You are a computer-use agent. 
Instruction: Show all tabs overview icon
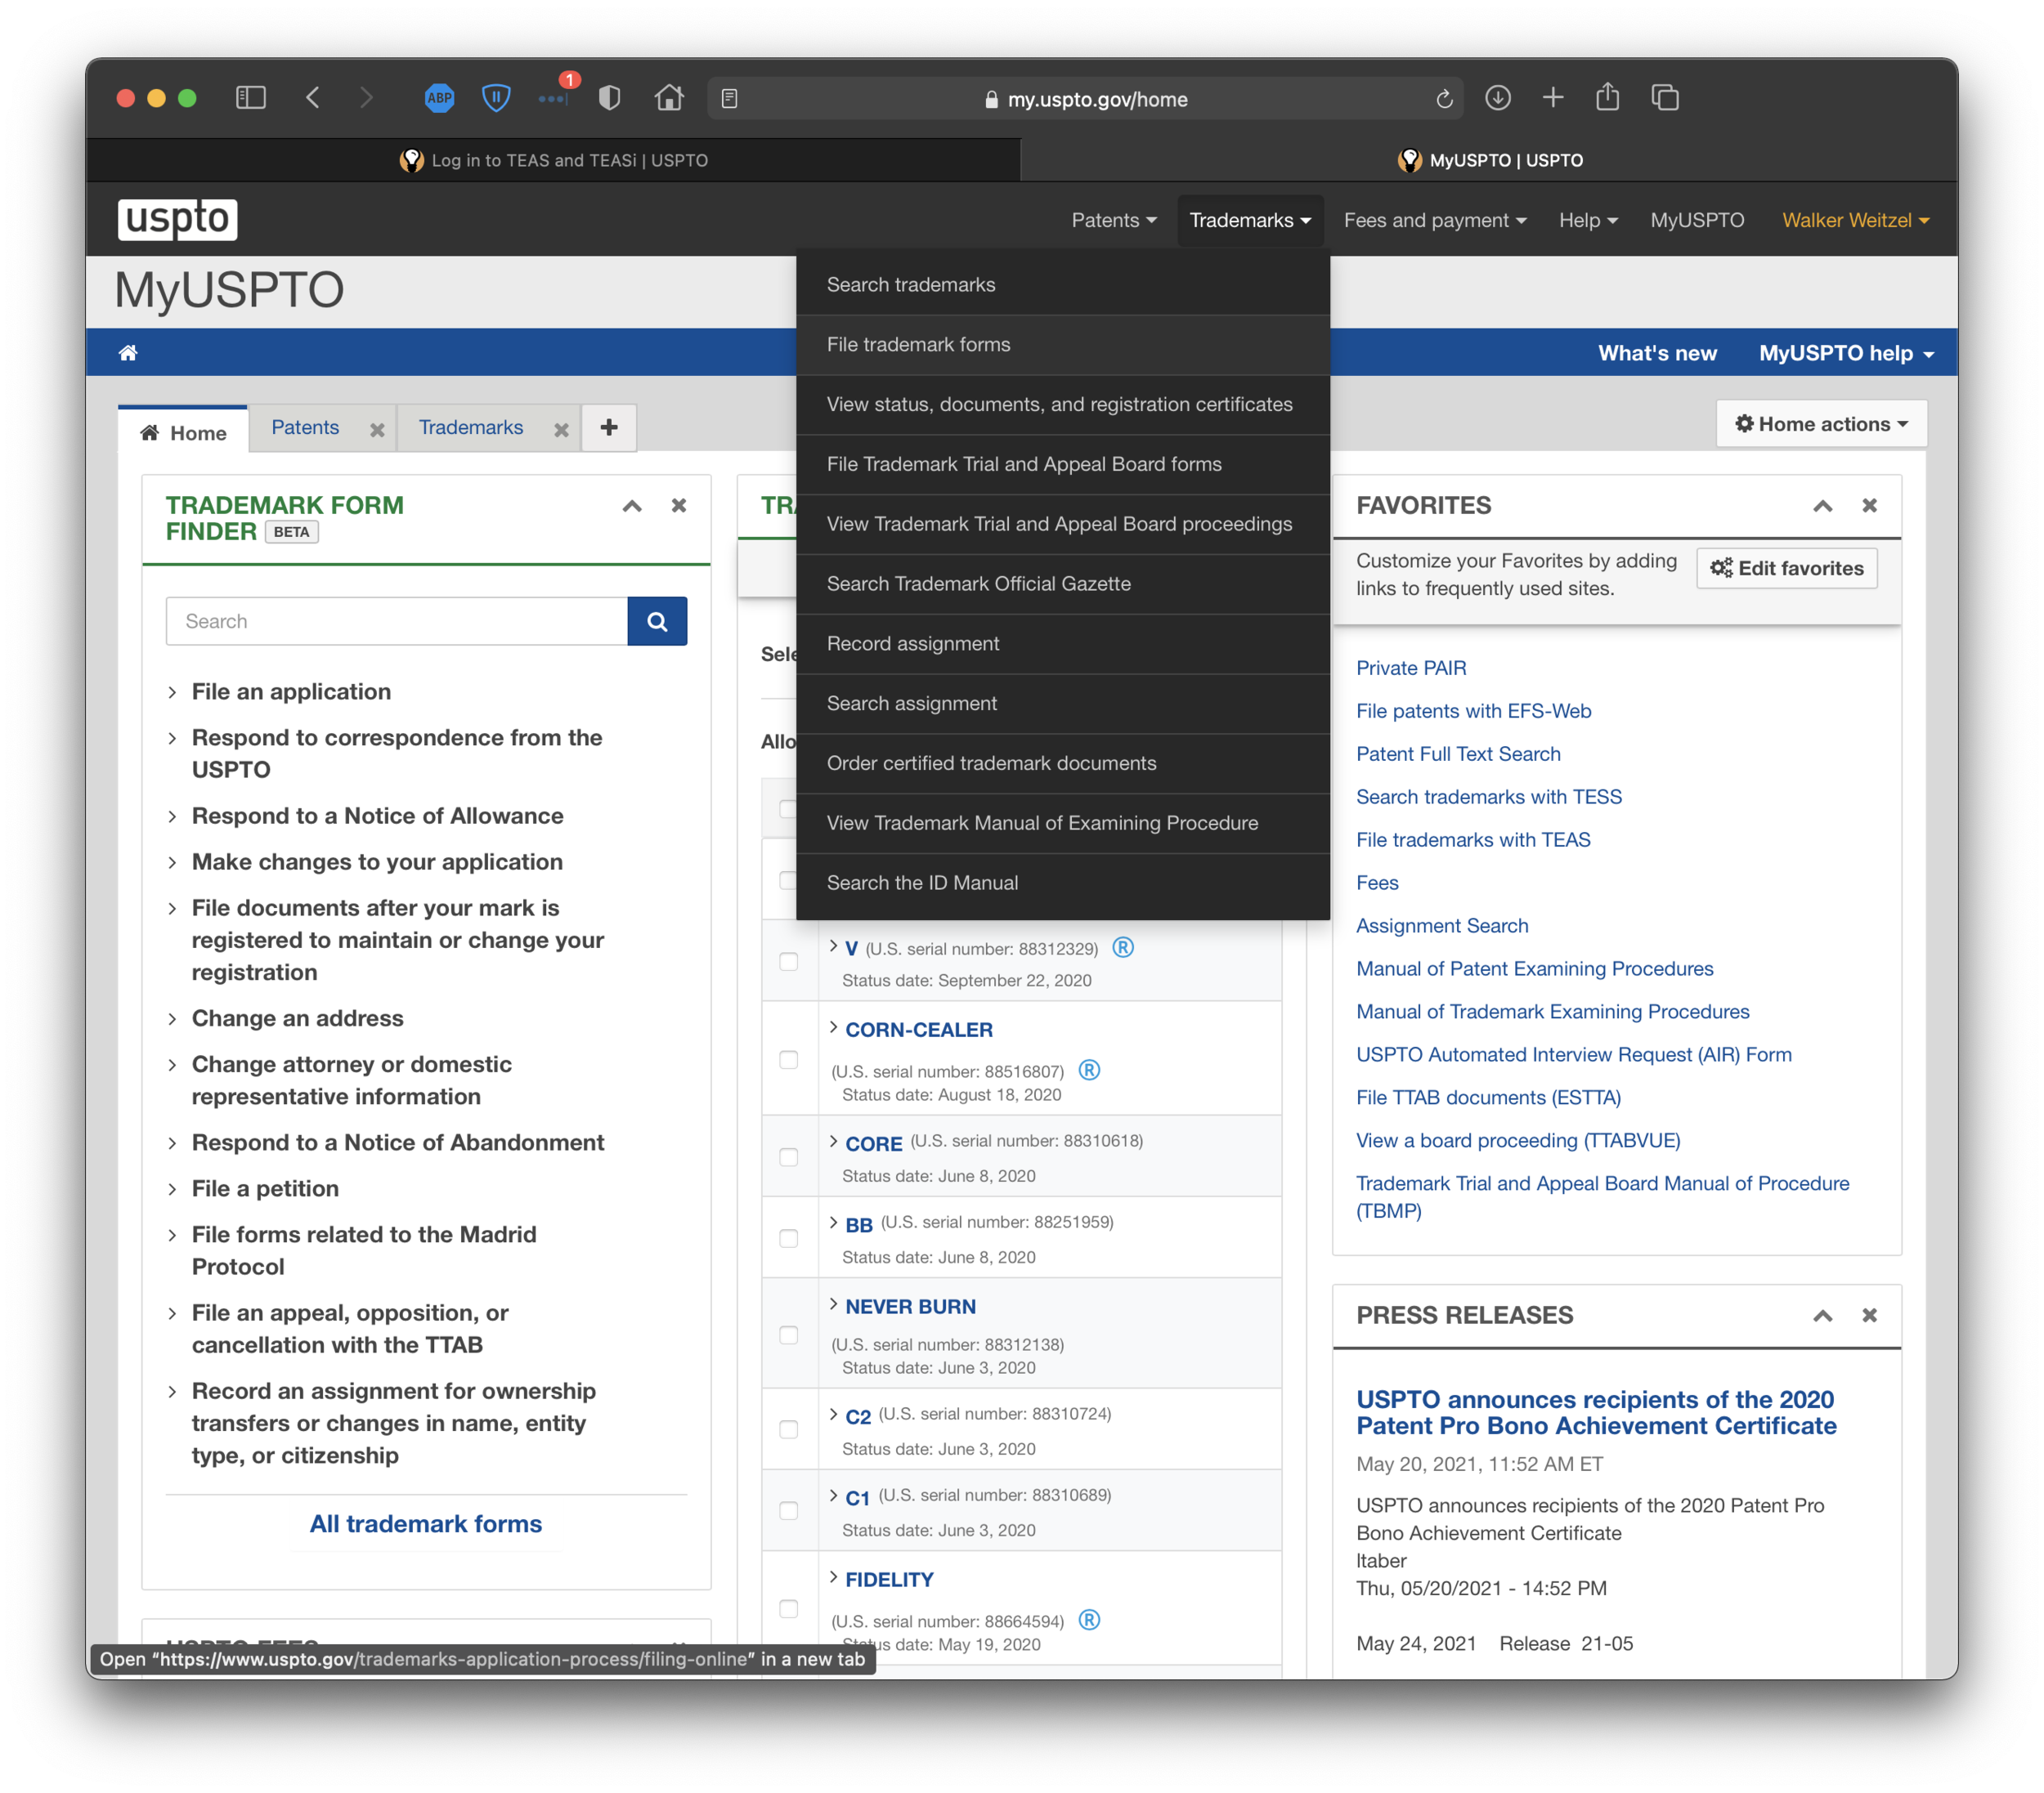[1665, 98]
